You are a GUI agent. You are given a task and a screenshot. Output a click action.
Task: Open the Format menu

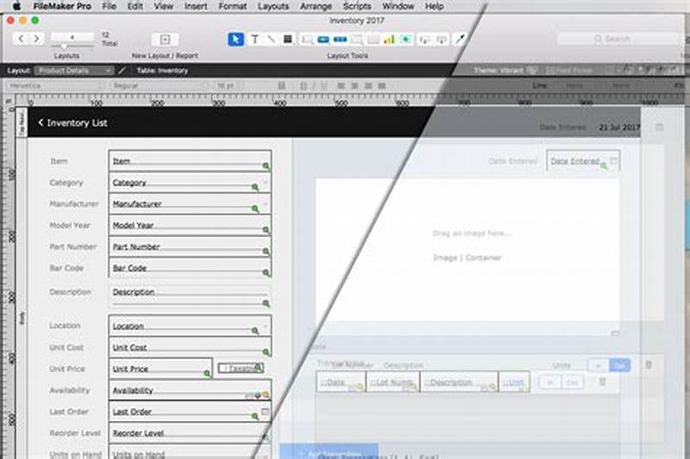click(232, 6)
